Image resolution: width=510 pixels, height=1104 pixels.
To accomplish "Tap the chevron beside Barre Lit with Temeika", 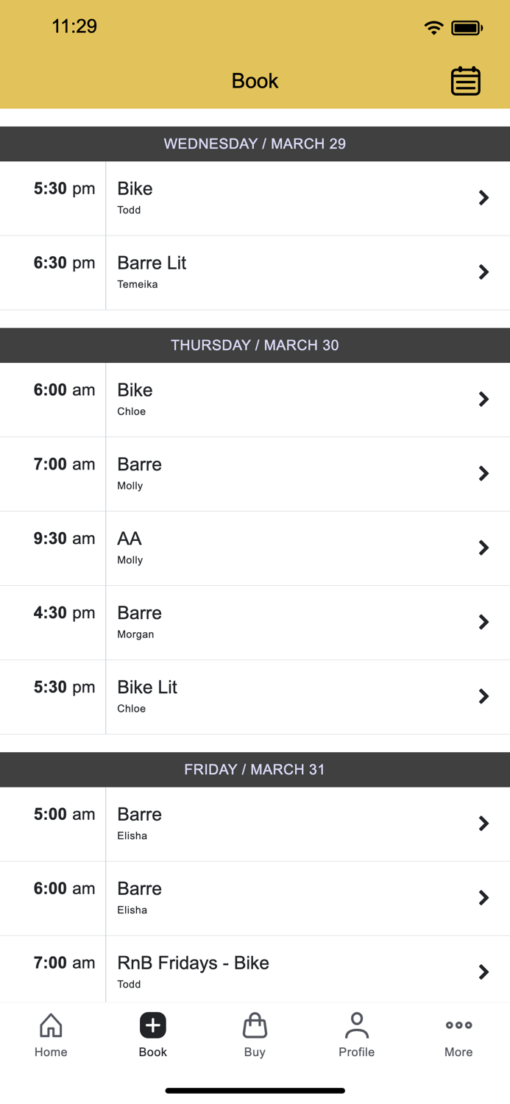I will click(484, 272).
